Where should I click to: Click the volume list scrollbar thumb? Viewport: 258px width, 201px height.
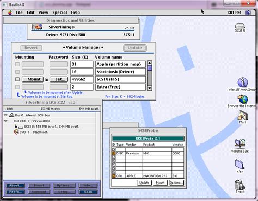tap(150, 68)
